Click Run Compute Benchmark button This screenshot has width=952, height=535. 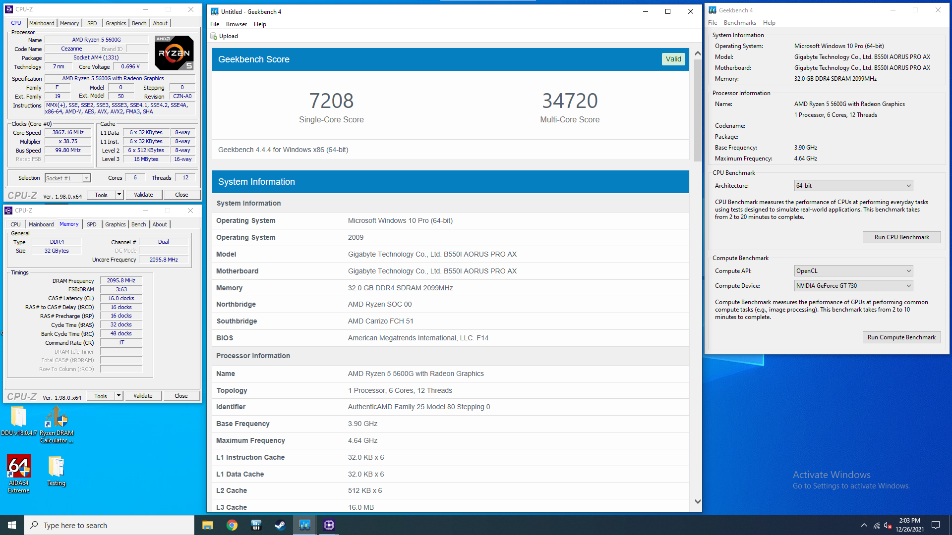[x=901, y=337]
